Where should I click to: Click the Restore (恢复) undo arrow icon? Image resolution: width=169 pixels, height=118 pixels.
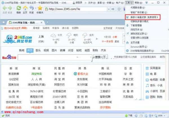pos(32,8)
